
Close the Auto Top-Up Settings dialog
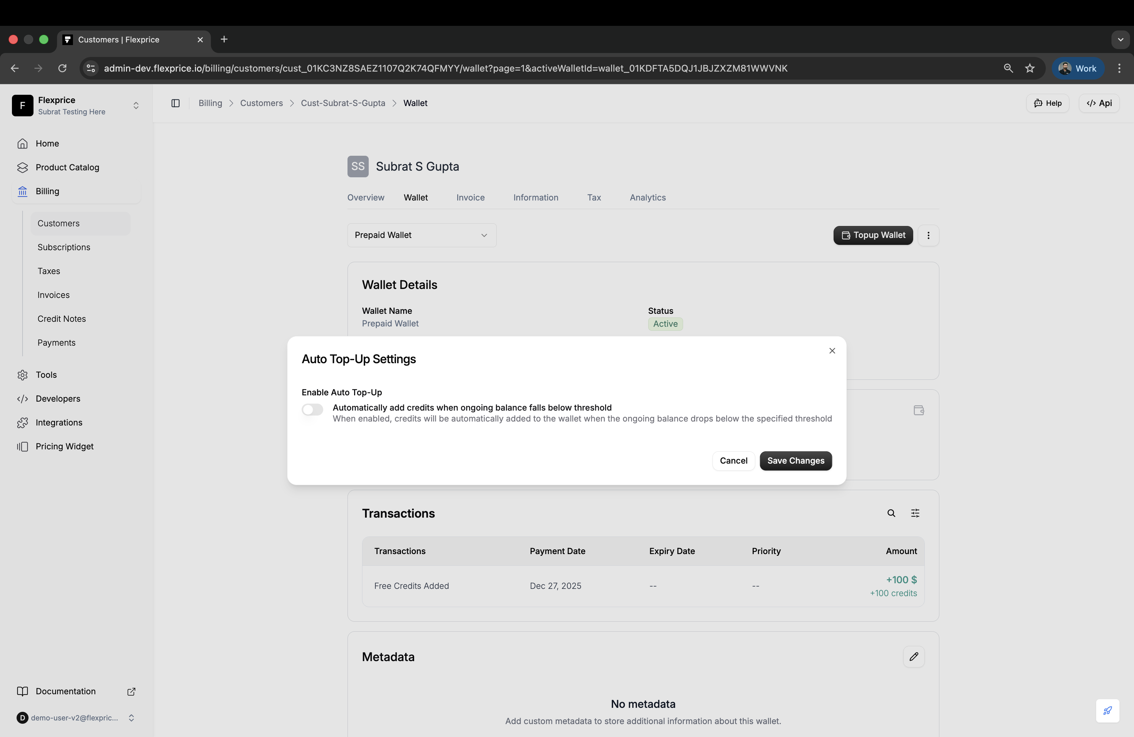[x=832, y=351]
